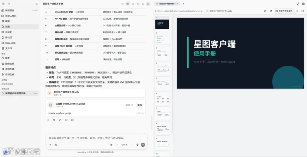Open the 星图客户端使用手册.pptx file card
This screenshot has width=307, height=157.
point(96,93)
